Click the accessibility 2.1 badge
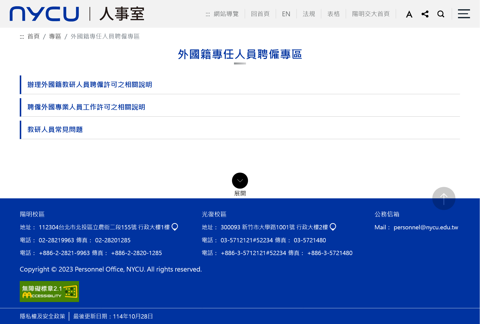 [49, 292]
